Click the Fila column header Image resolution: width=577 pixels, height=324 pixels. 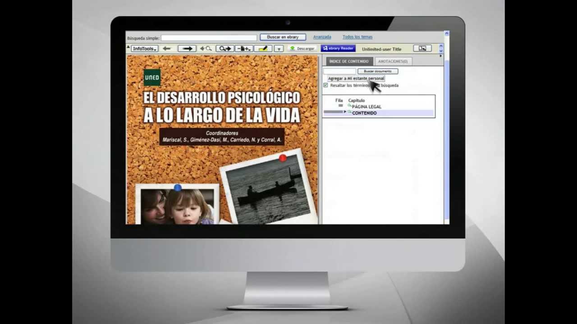(x=339, y=100)
